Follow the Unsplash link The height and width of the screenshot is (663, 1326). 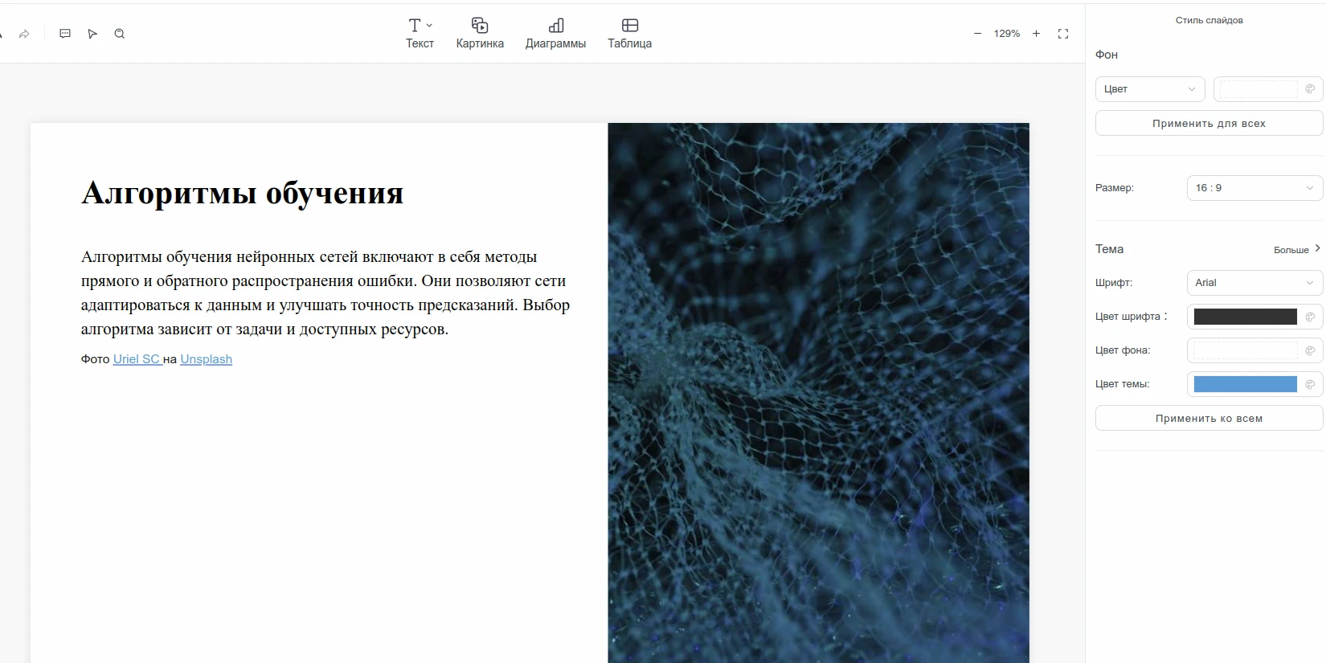click(206, 359)
